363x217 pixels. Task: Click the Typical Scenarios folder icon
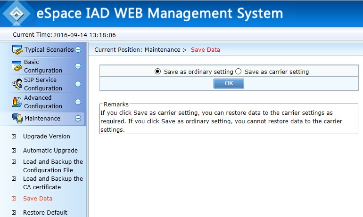click(17, 49)
